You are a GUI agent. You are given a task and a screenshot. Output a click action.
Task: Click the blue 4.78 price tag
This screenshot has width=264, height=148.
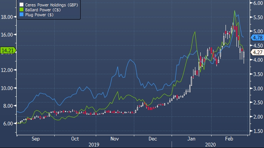click(258, 38)
